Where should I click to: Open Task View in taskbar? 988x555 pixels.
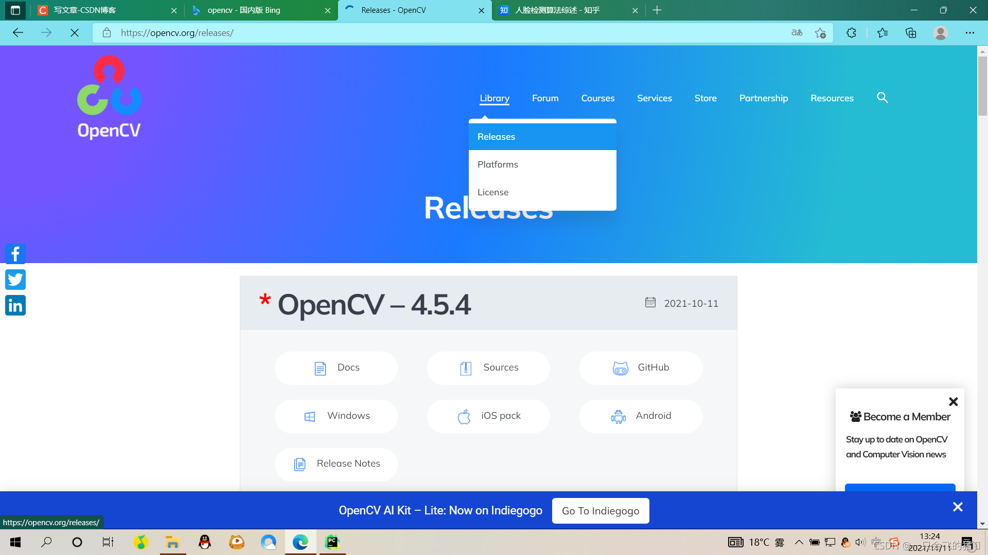click(x=108, y=542)
